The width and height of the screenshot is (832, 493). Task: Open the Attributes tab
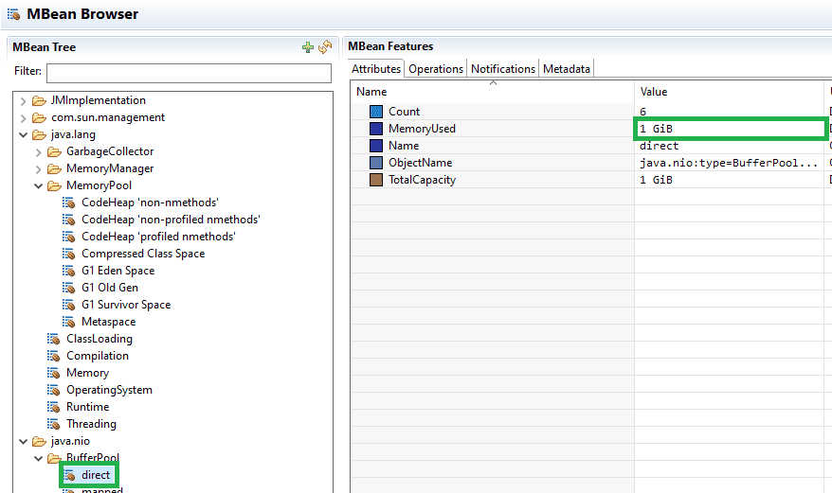(376, 69)
